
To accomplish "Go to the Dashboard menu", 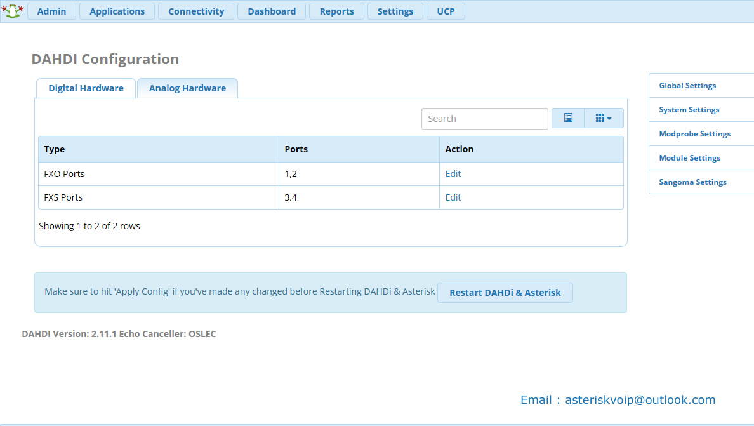I will click(x=272, y=11).
